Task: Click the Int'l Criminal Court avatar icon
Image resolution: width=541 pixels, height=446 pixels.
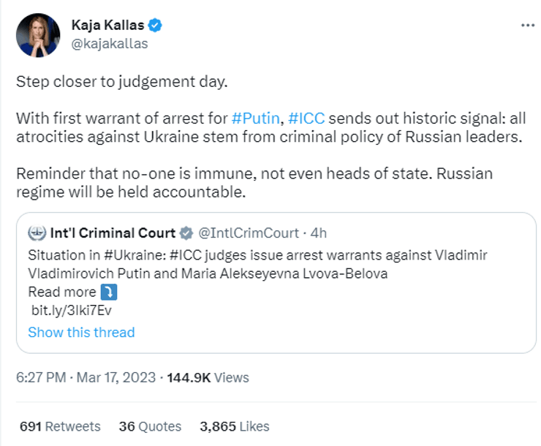Action: pos(37,233)
